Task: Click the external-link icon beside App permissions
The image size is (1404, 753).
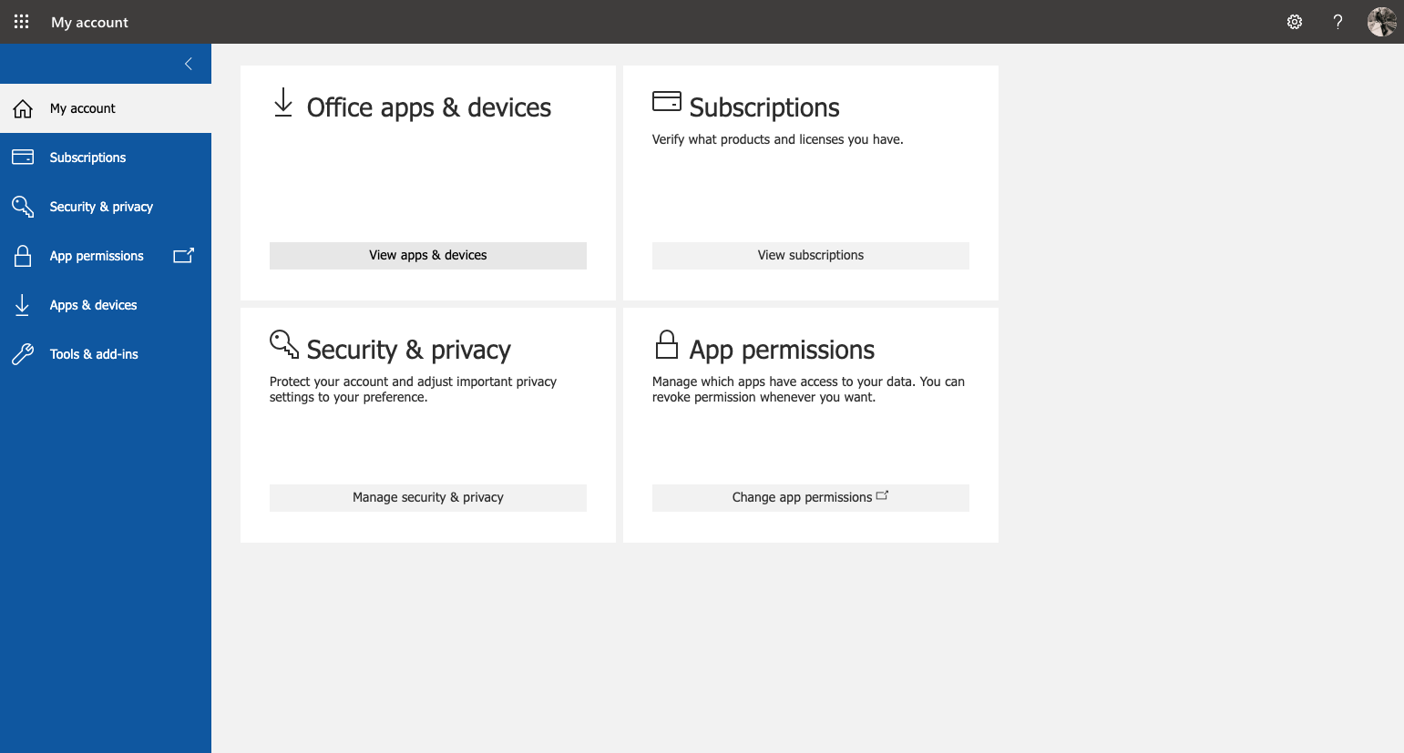Action: (x=183, y=256)
